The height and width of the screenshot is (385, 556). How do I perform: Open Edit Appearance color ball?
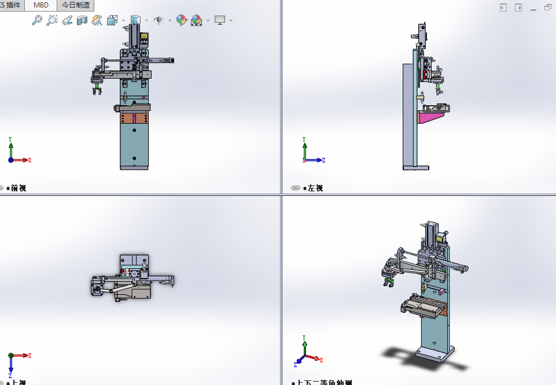coord(182,20)
